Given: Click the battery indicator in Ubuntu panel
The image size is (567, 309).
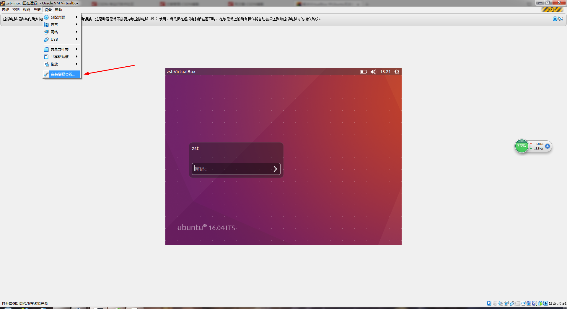Looking at the screenshot, I should tap(363, 72).
